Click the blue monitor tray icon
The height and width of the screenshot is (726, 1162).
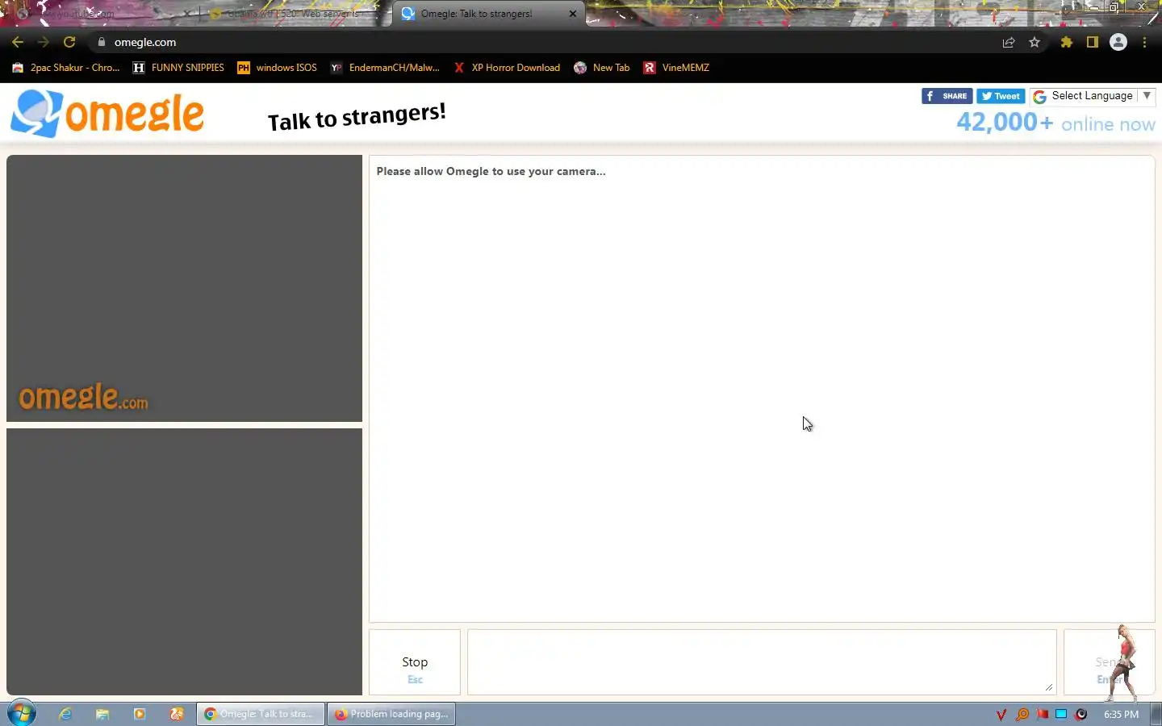pos(1061,715)
